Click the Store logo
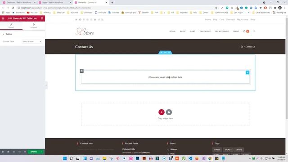Screen dimensions: 288x162 click(85, 32)
